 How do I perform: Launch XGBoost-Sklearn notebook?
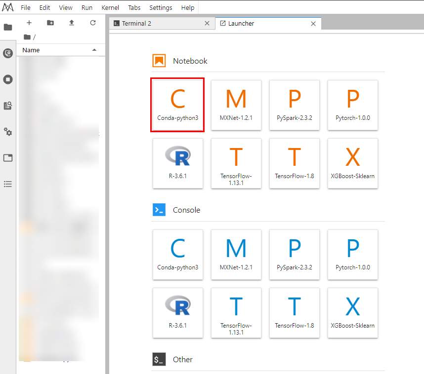[x=353, y=163]
